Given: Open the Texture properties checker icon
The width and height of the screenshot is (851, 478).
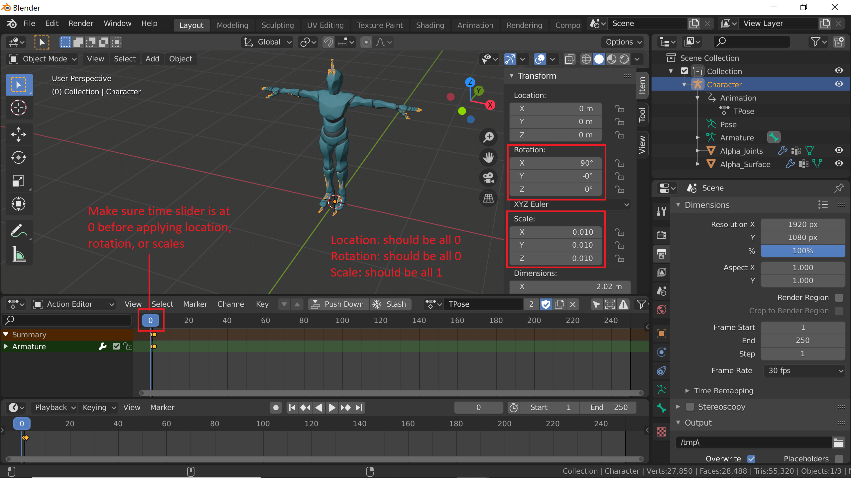Looking at the screenshot, I should [662, 432].
